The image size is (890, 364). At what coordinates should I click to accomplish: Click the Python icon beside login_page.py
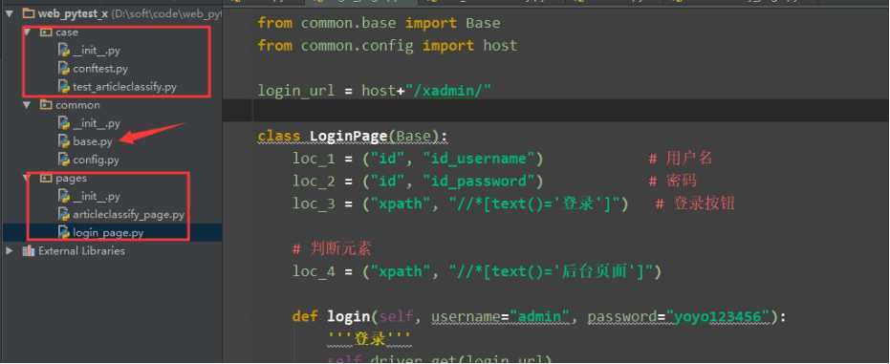click(64, 232)
